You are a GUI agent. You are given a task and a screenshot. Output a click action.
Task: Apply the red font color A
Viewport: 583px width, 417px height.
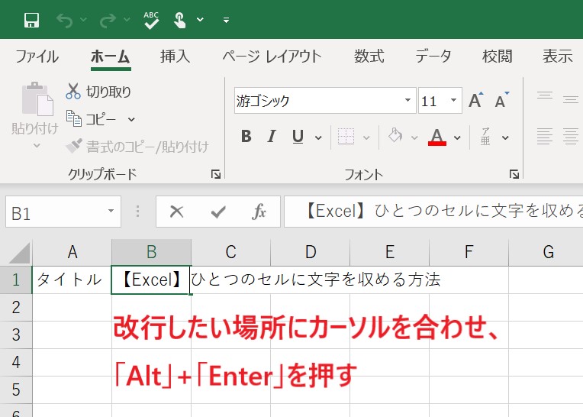(437, 137)
